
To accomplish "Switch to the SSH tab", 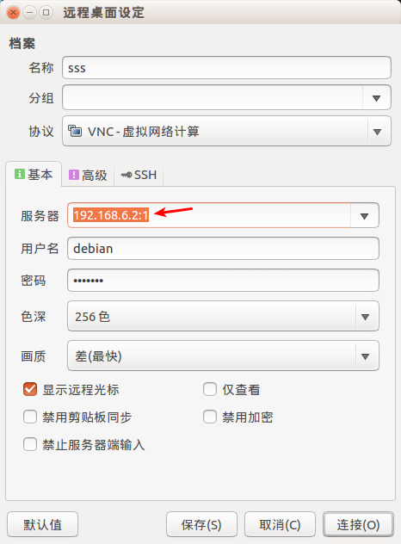I will point(139,175).
